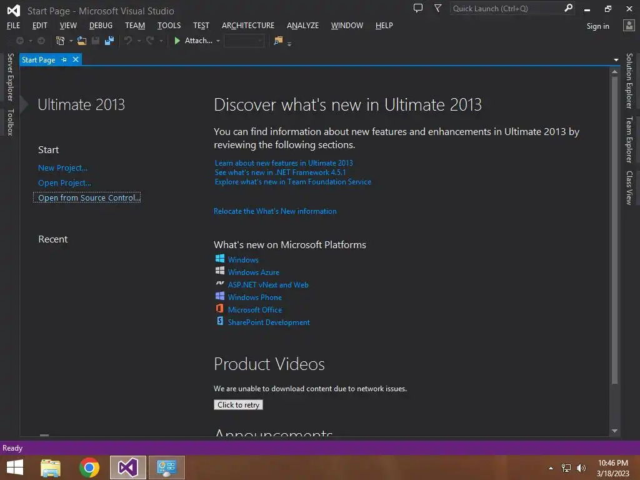Open the FILE menu
Screen dimensions: 640x480
14,25
